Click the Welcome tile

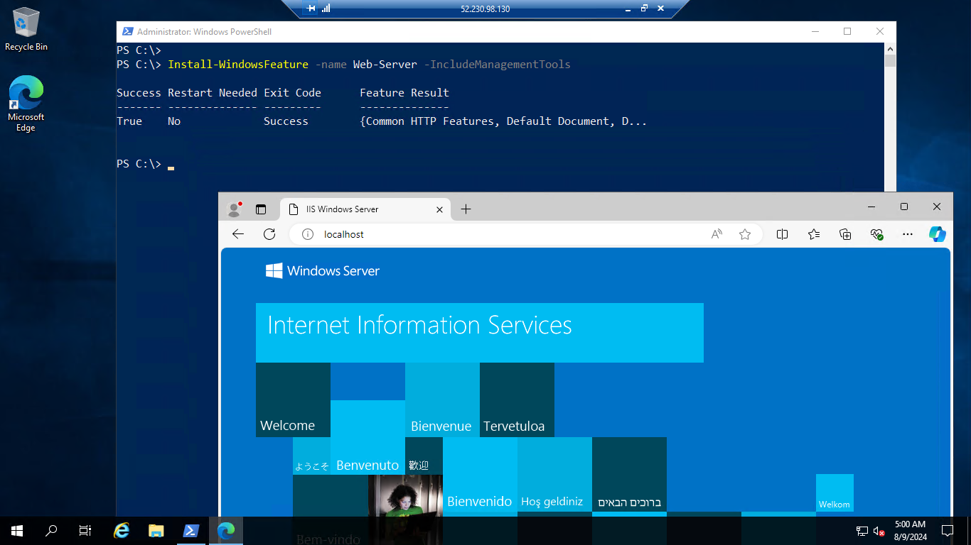tap(293, 400)
